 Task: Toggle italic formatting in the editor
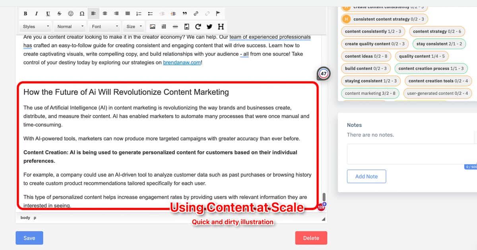[36, 13]
